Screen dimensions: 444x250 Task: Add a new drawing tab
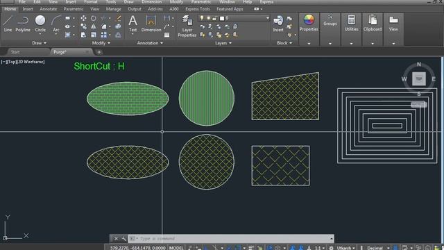click(x=99, y=52)
